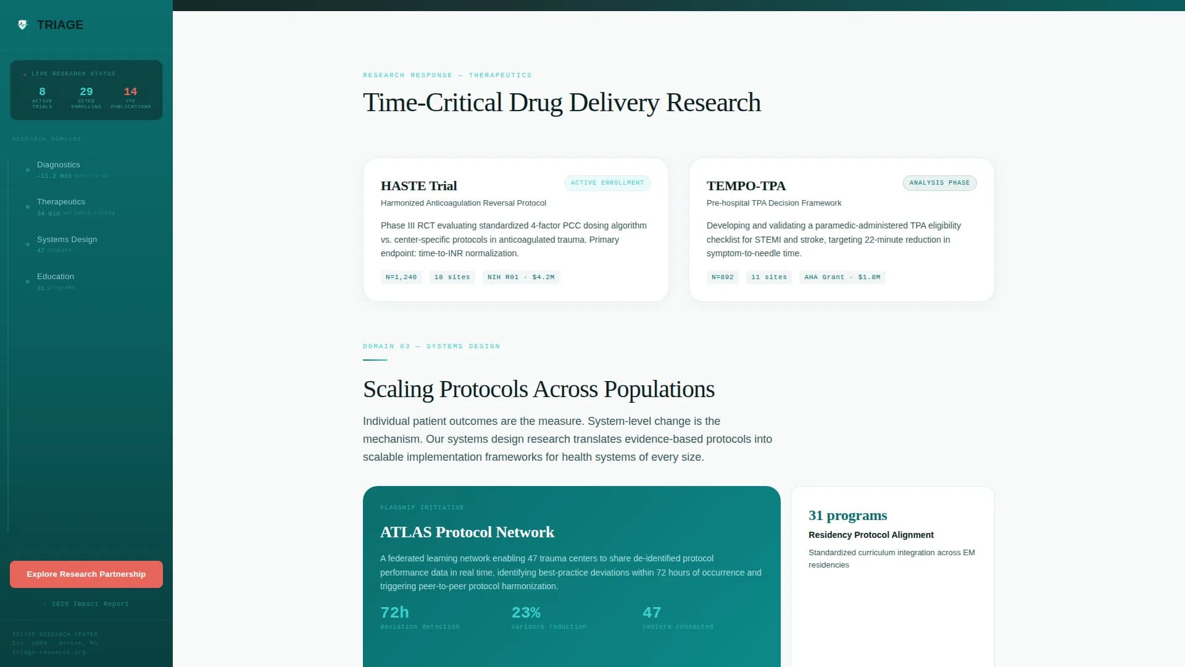Click the Flagship Initiative label
Image resolution: width=1185 pixels, height=667 pixels.
coord(422,508)
